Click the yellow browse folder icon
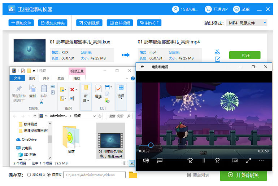 [133, 175]
